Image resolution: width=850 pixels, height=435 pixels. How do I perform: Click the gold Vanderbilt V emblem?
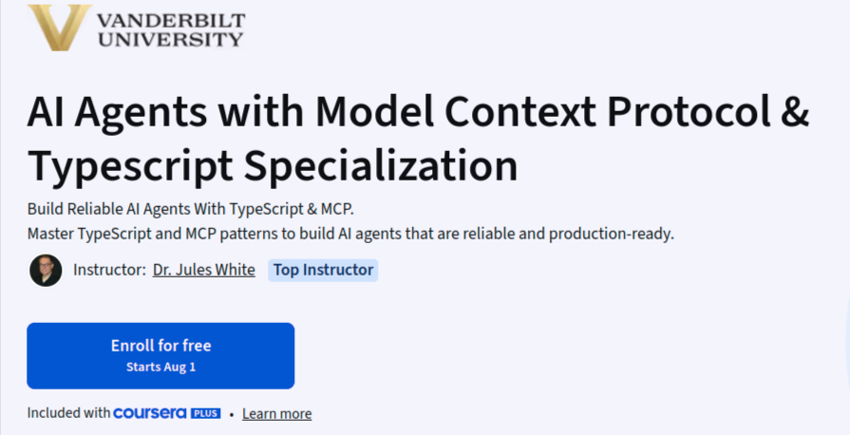click(x=60, y=28)
